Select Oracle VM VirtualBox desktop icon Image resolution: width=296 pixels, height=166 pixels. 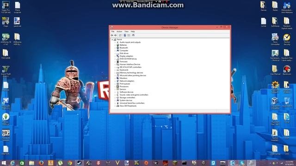(275, 103)
